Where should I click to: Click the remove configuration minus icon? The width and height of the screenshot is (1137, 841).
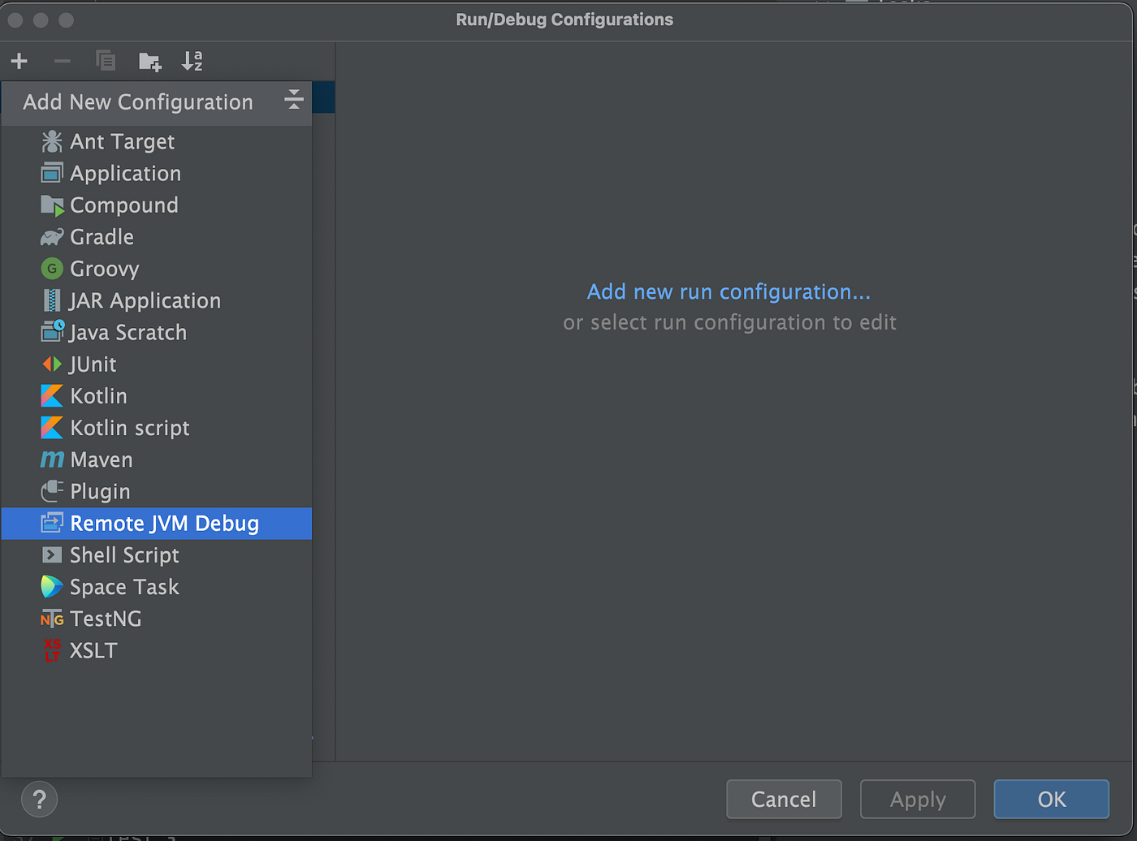click(x=62, y=61)
